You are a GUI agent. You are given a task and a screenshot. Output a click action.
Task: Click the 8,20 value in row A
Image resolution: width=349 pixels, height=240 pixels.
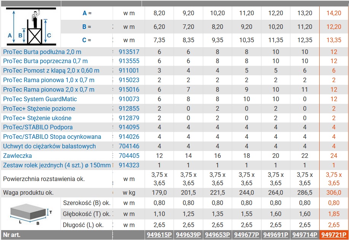(159, 13)
